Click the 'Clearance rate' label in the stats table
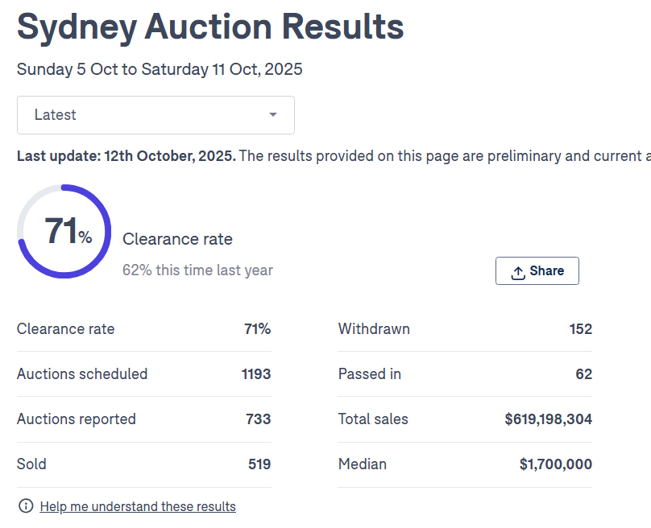 (x=66, y=329)
